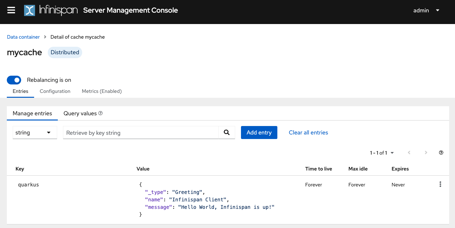Open the kebab menu for quarkus entry
Viewport: 455px width, 228px height.
pyautogui.click(x=440, y=184)
